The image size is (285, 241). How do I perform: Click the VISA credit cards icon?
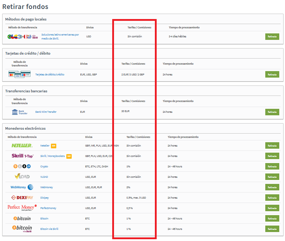pos(20,74)
